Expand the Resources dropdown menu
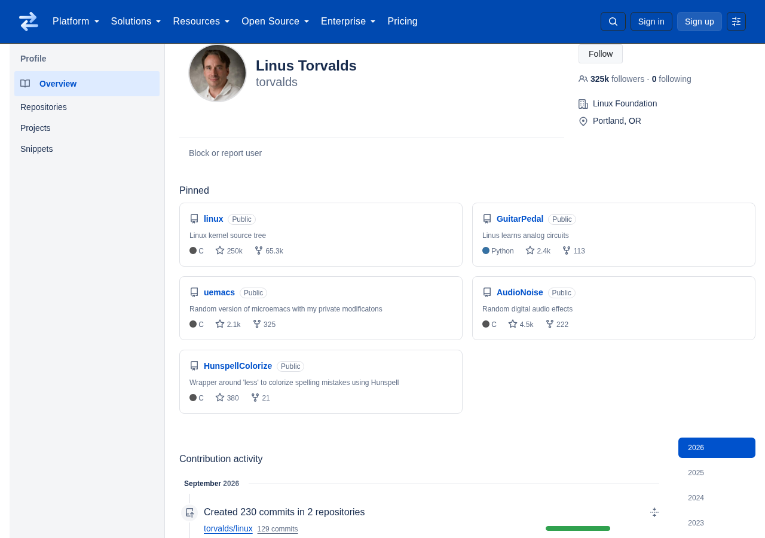This screenshot has width=765, height=538. coord(201,22)
